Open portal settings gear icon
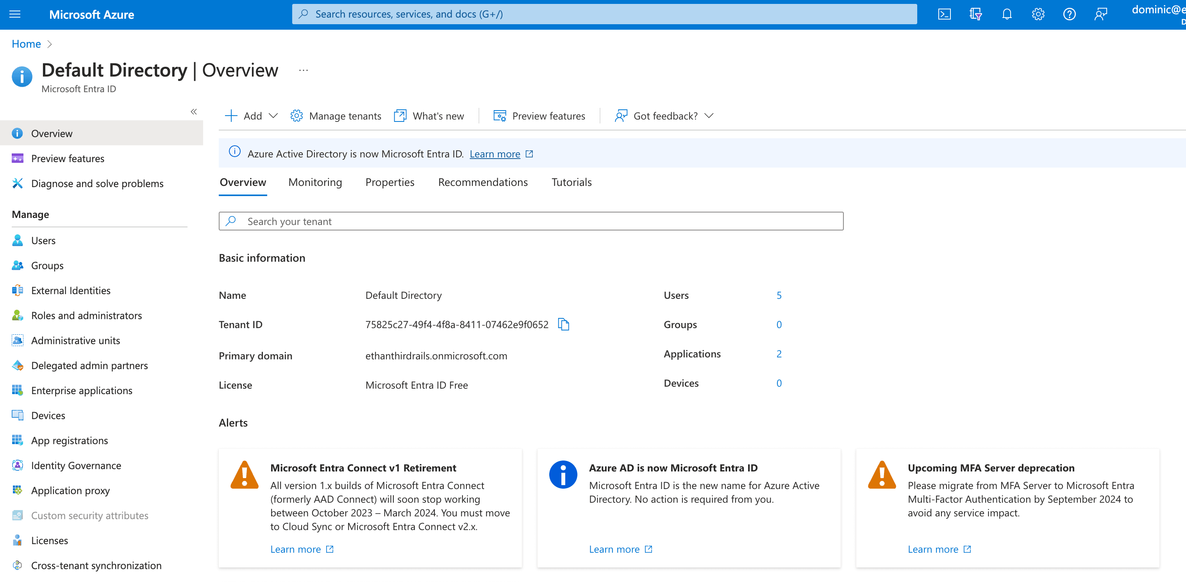 (x=1038, y=14)
